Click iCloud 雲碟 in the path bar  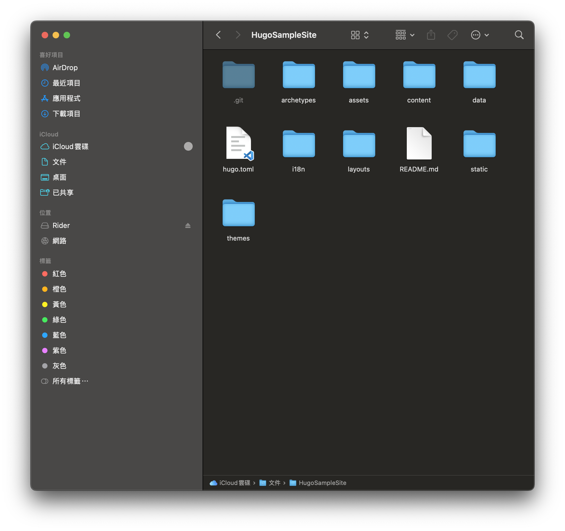230,483
